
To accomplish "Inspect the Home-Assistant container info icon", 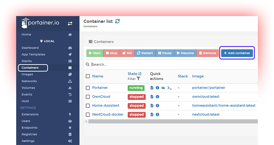I will click(x=157, y=105).
